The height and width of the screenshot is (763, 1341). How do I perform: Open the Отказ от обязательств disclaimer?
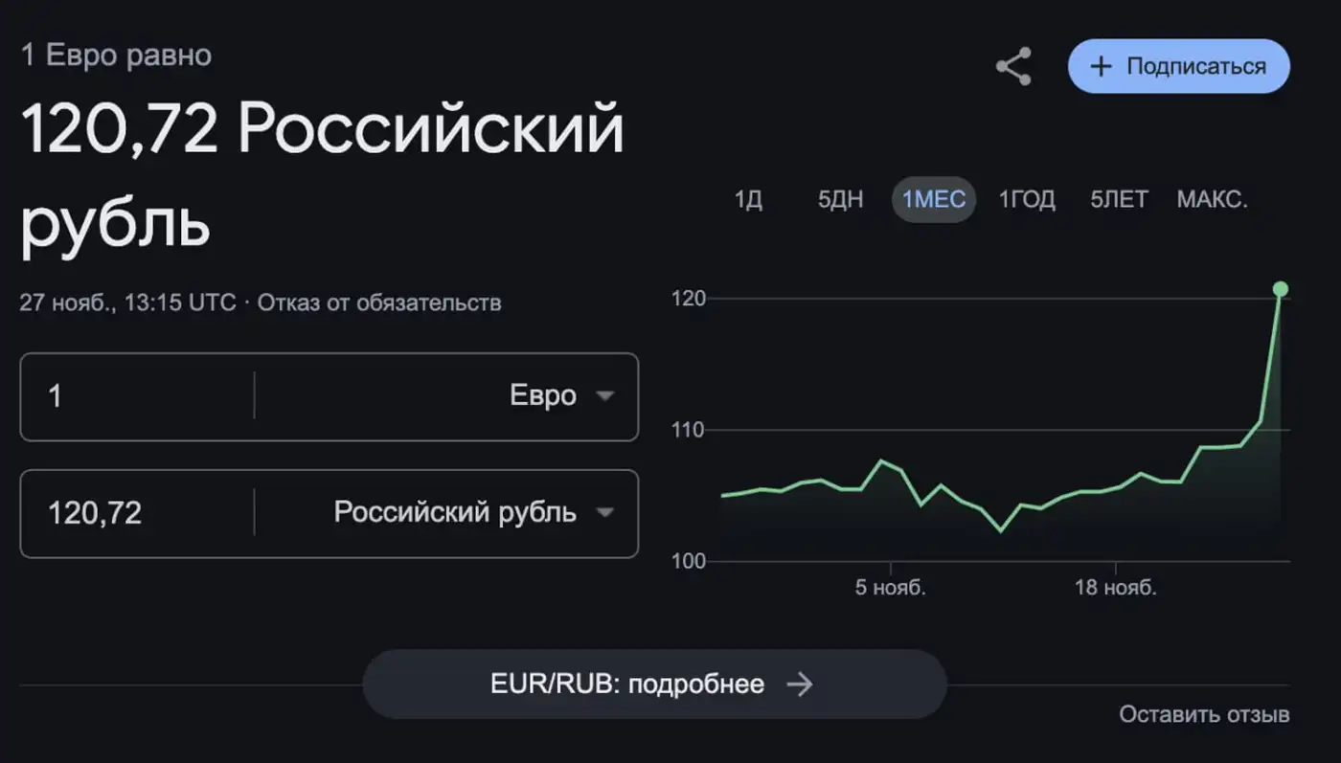pos(379,303)
